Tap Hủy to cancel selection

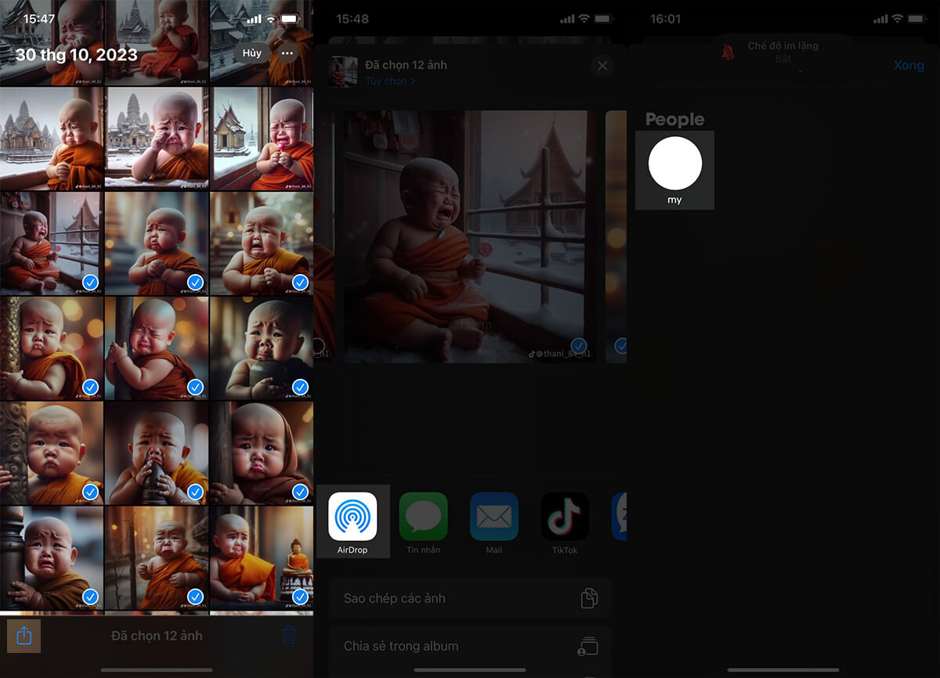click(x=251, y=53)
